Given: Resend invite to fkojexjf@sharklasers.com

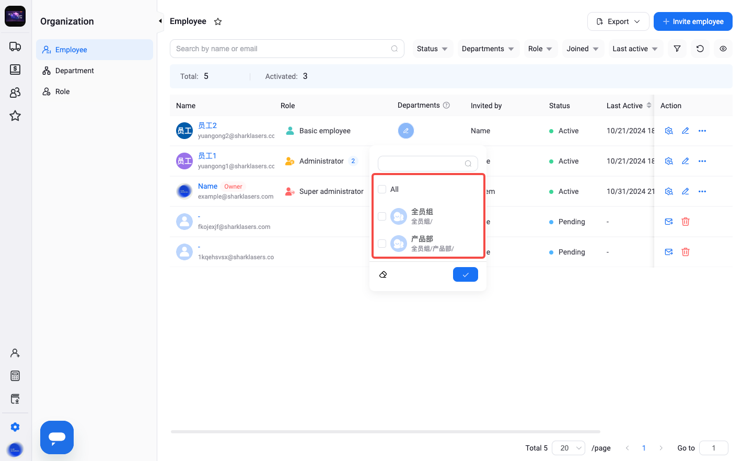Looking at the screenshot, I should (x=669, y=222).
